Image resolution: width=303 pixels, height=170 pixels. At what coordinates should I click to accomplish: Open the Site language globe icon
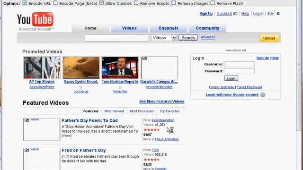coord(278,14)
